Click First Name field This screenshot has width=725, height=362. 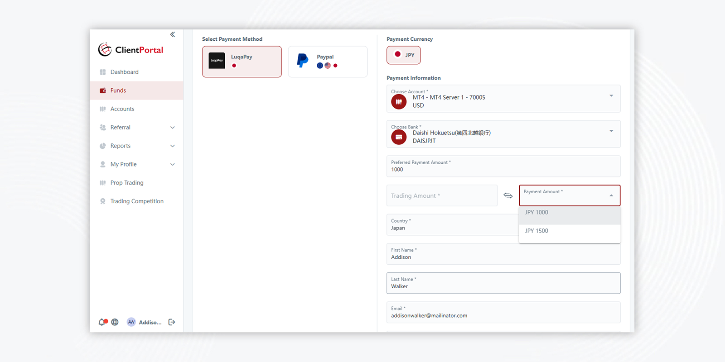coord(503,254)
